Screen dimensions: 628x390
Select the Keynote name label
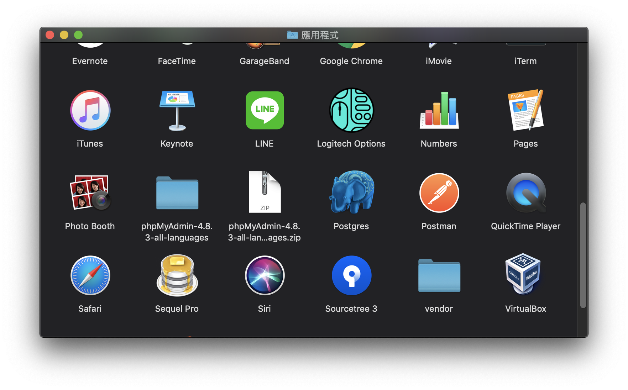tap(177, 144)
